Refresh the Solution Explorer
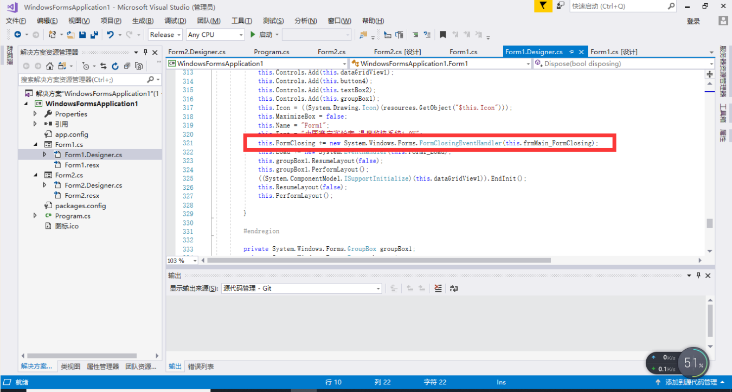Image resolution: width=732 pixels, height=392 pixels. pyautogui.click(x=115, y=66)
